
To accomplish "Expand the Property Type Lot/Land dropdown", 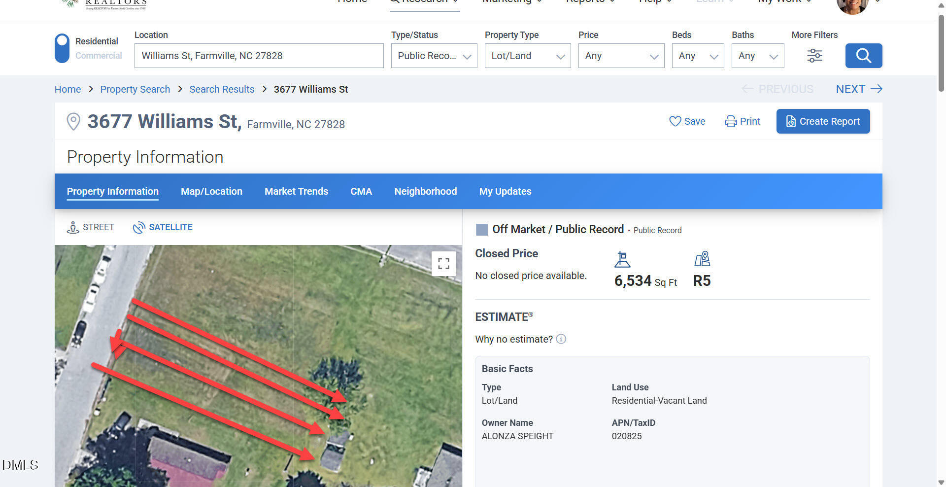I will (x=527, y=56).
